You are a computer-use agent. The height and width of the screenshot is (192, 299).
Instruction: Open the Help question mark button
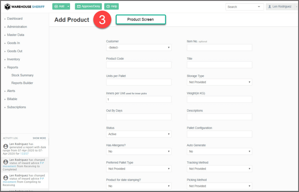coord(111,6)
